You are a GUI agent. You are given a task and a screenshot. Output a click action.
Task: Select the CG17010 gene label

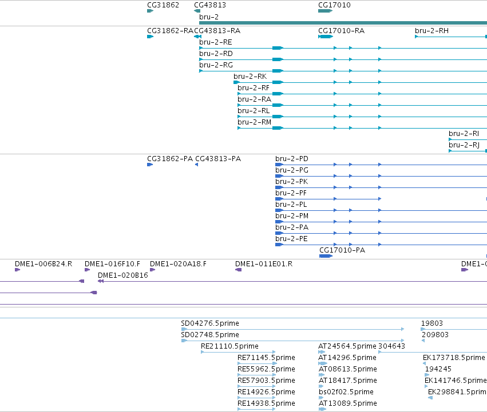click(x=334, y=5)
